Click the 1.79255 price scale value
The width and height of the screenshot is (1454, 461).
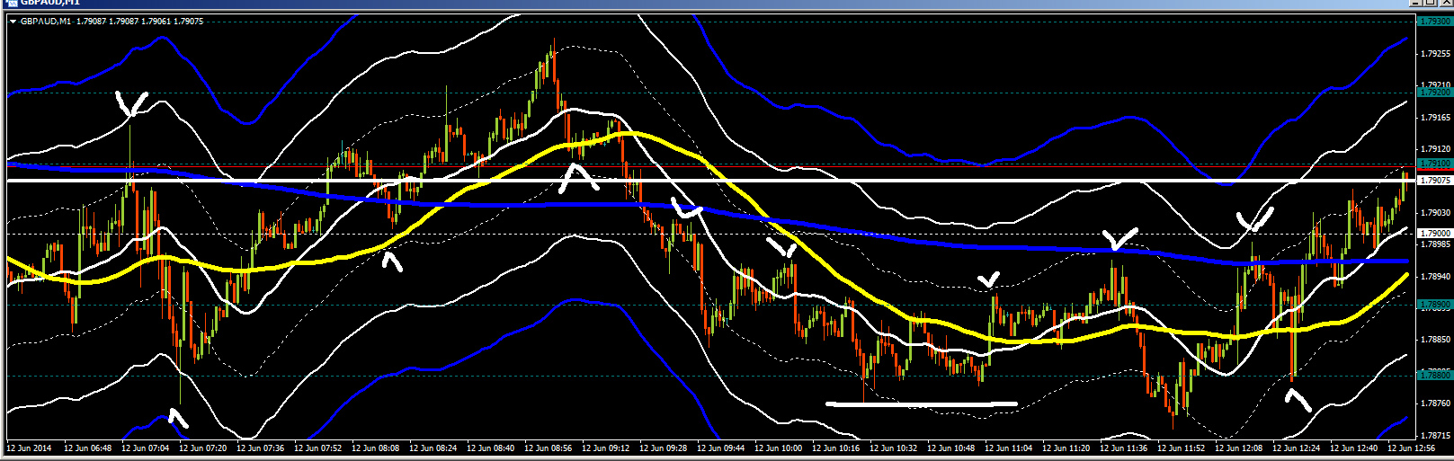tap(1434, 53)
